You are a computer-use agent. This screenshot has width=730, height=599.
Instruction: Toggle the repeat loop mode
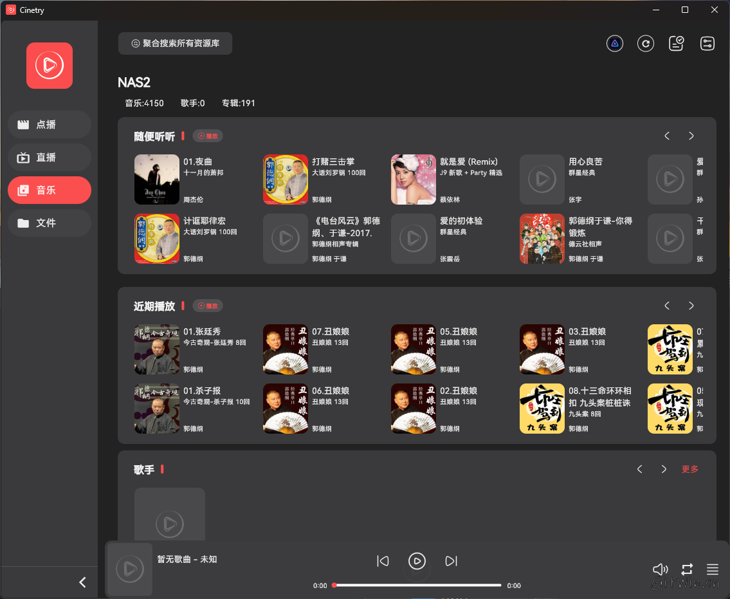687,569
